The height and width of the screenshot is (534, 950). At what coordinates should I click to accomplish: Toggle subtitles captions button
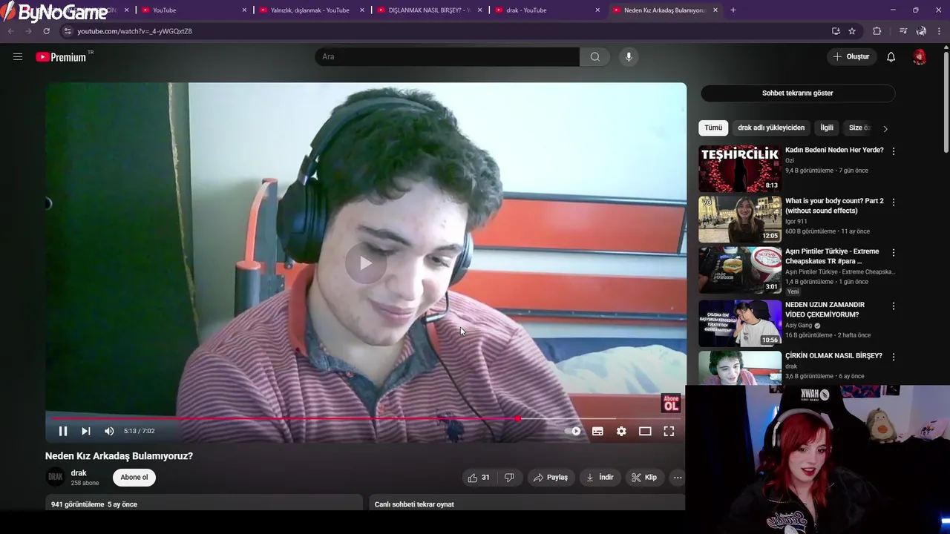click(x=597, y=431)
